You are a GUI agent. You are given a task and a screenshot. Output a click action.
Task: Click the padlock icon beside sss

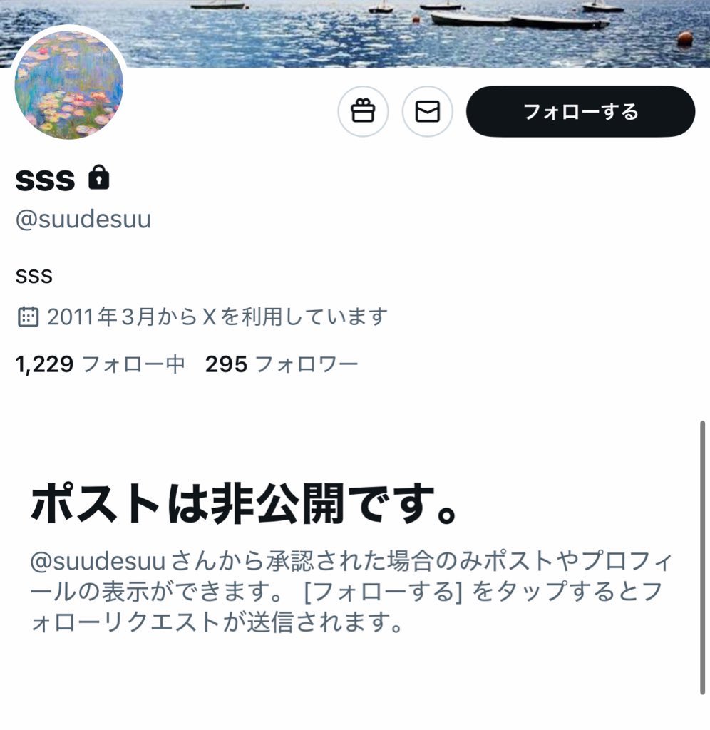coord(98,178)
